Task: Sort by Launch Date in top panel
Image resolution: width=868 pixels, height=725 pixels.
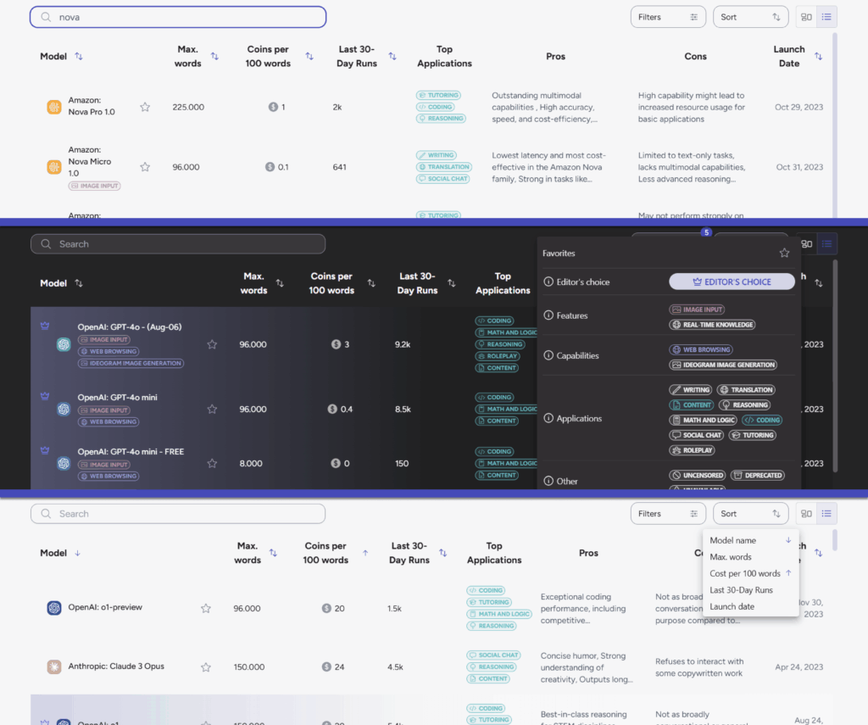Action: pyautogui.click(x=818, y=56)
